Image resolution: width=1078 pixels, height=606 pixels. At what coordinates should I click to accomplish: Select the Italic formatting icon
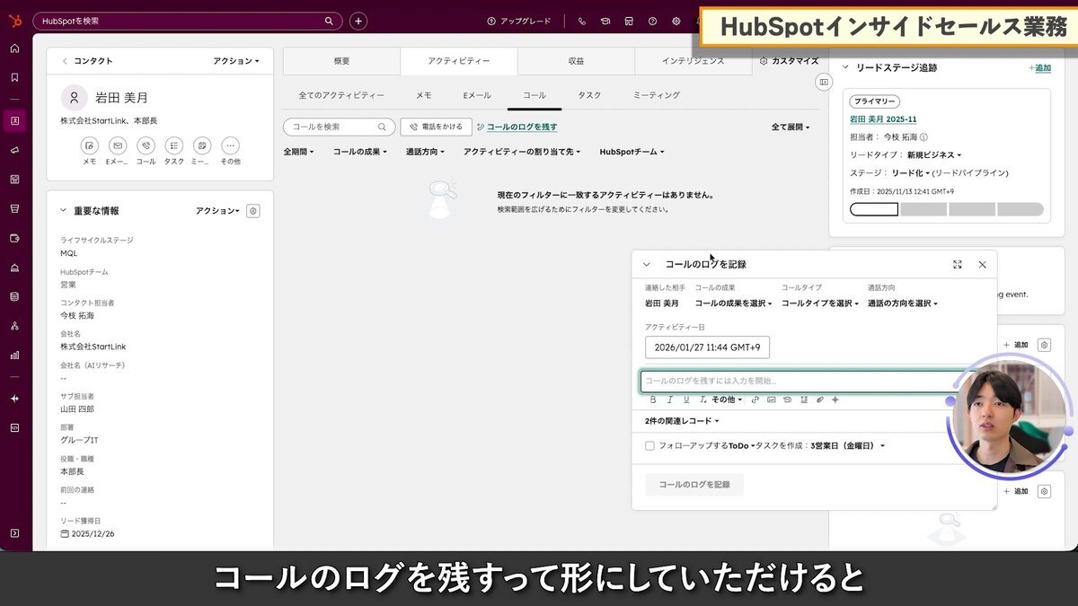[x=670, y=400]
